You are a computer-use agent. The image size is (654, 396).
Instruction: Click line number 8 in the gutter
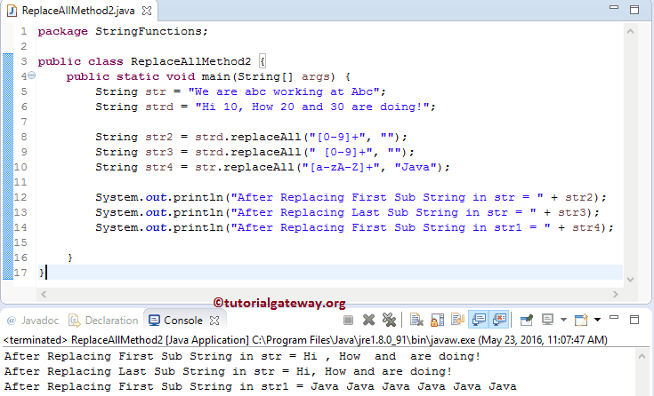coord(24,137)
